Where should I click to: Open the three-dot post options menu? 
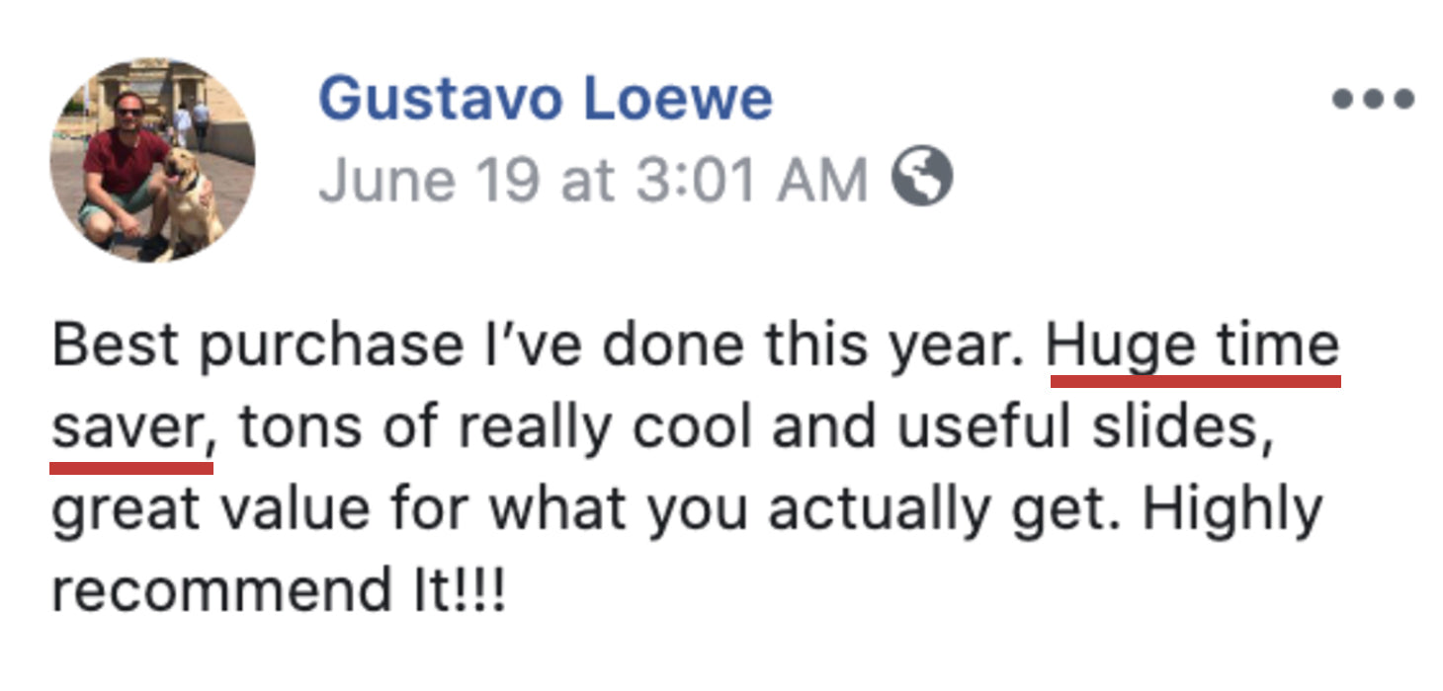pos(1373,99)
